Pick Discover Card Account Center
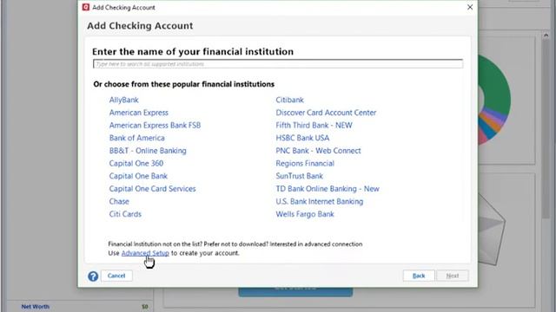 pyautogui.click(x=326, y=113)
